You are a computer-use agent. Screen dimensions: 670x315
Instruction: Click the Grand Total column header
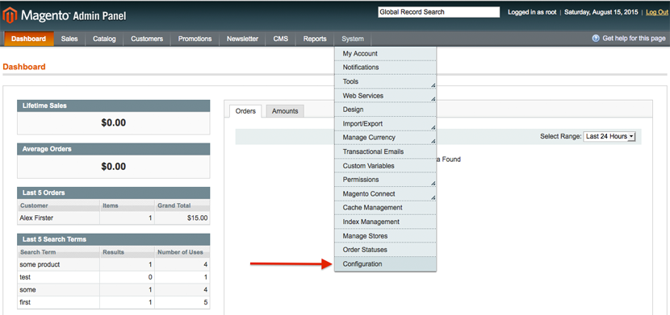182,205
